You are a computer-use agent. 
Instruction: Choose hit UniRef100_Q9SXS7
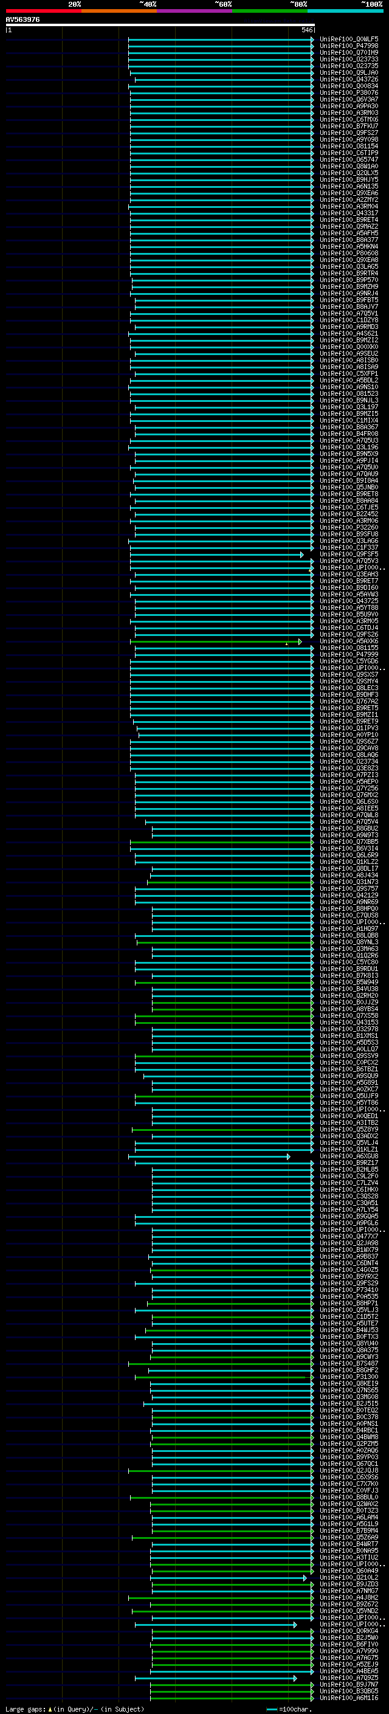pyautogui.click(x=349, y=675)
